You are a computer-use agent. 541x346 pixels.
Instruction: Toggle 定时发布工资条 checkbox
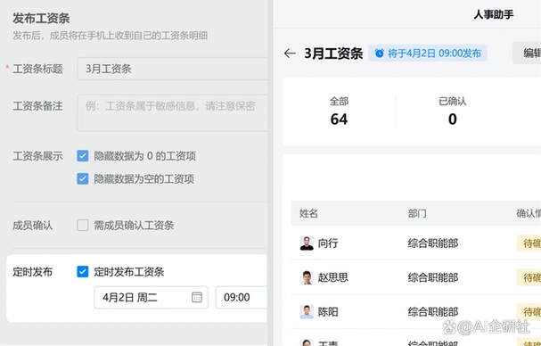[83, 271]
